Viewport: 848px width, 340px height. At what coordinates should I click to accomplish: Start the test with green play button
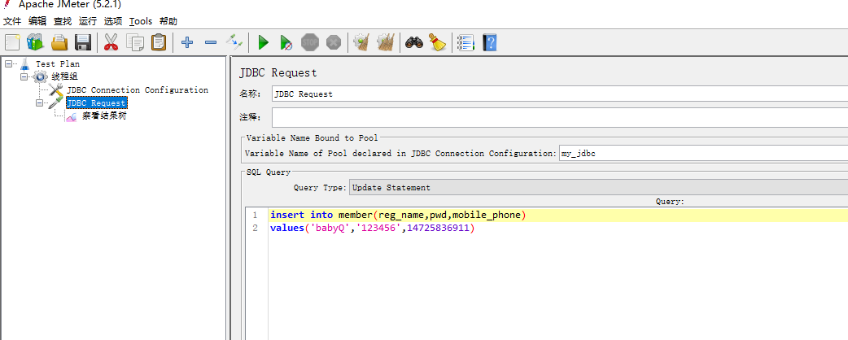(x=263, y=42)
